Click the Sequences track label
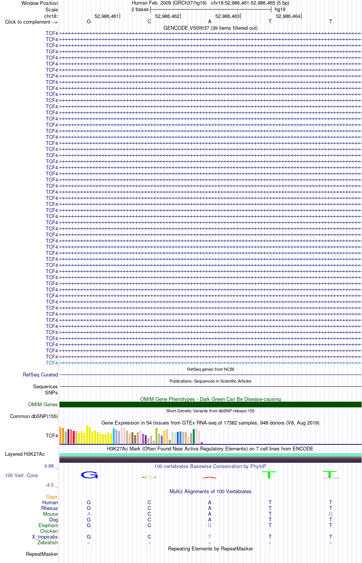Screen dimensions: 362x563 point(45,386)
